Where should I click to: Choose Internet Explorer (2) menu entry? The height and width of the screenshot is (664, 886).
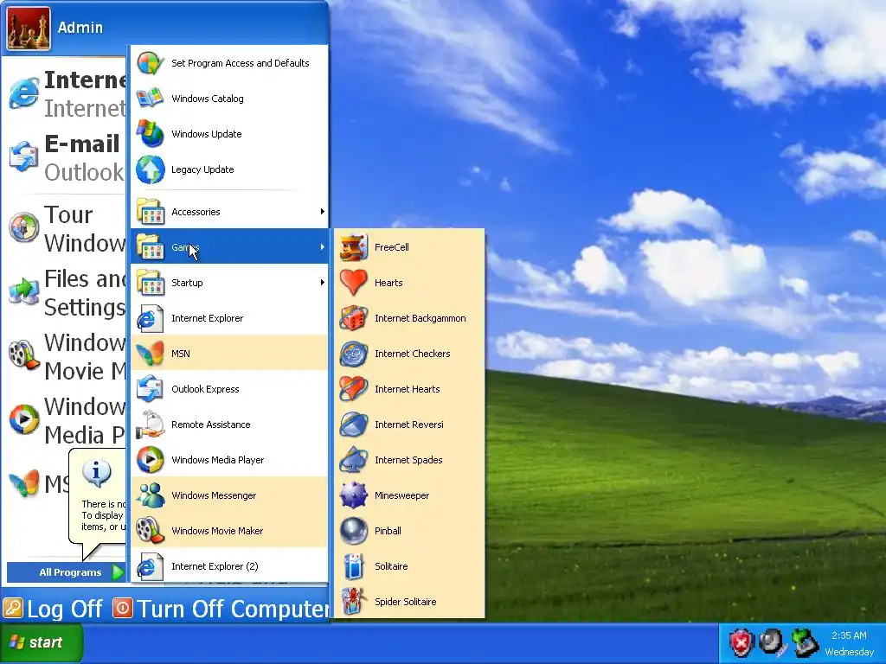(x=229, y=566)
